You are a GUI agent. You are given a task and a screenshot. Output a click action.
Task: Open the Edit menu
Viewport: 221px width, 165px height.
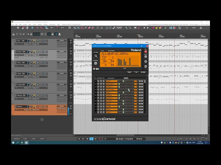tap(16, 24)
